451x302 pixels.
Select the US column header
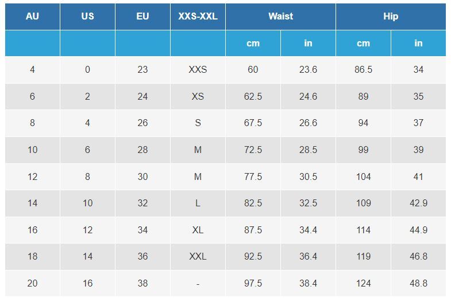click(x=87, y=16)
